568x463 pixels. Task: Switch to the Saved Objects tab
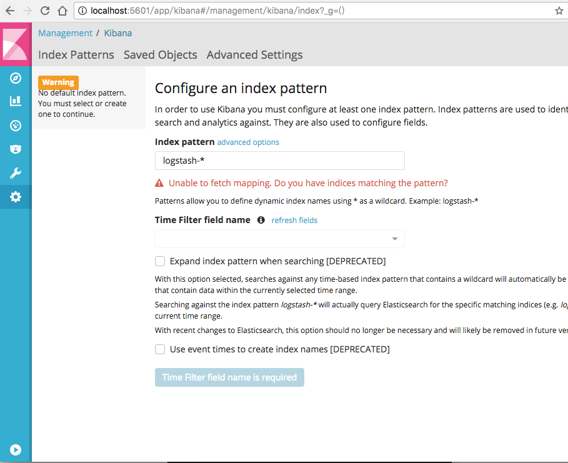[x=161, y=55]
